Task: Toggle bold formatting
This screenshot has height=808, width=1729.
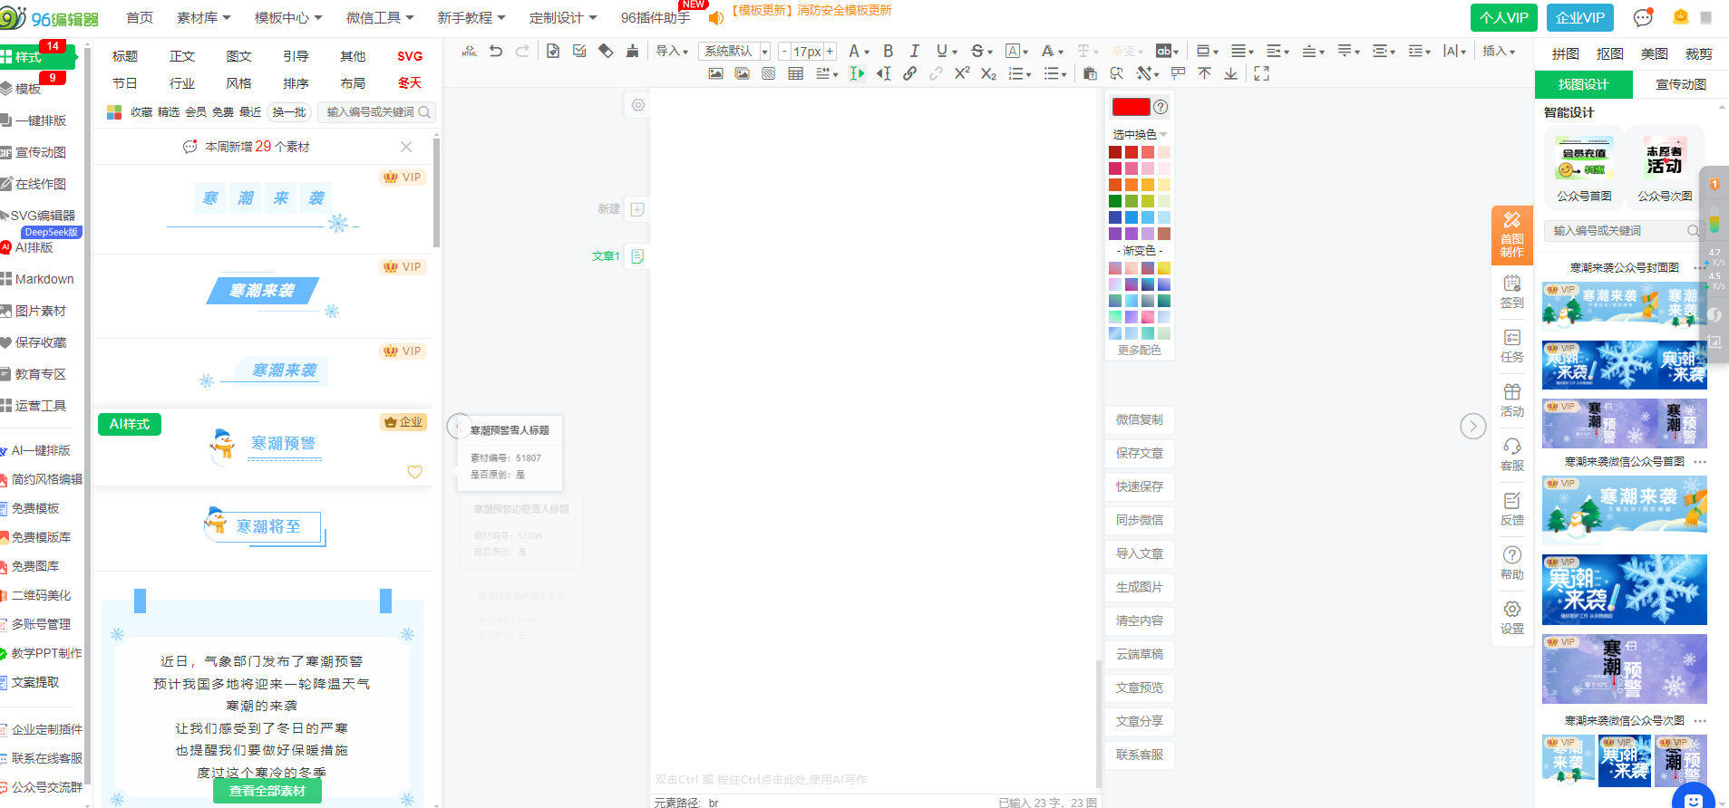Action: click(889, 52)
